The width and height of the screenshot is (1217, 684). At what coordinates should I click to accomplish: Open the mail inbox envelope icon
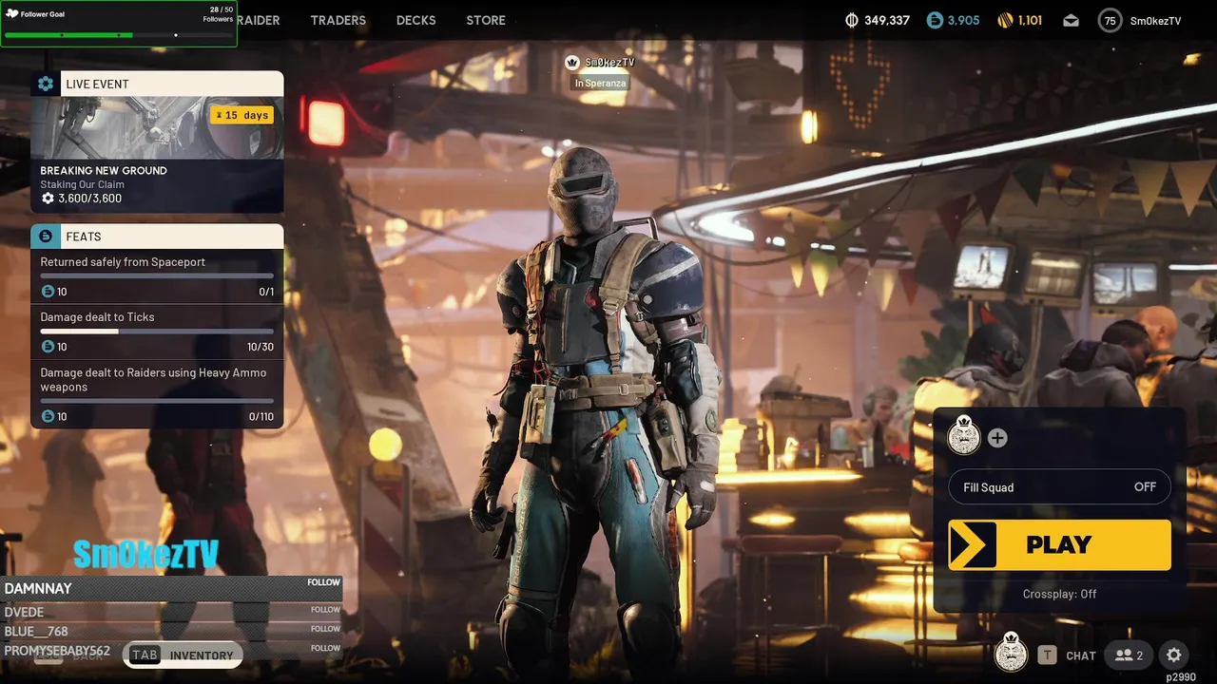[1071, 20]
